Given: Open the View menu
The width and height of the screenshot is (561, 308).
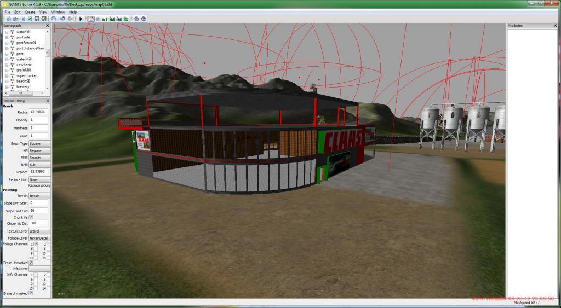Looking at the screenshot, I should [x=43, y=12].
